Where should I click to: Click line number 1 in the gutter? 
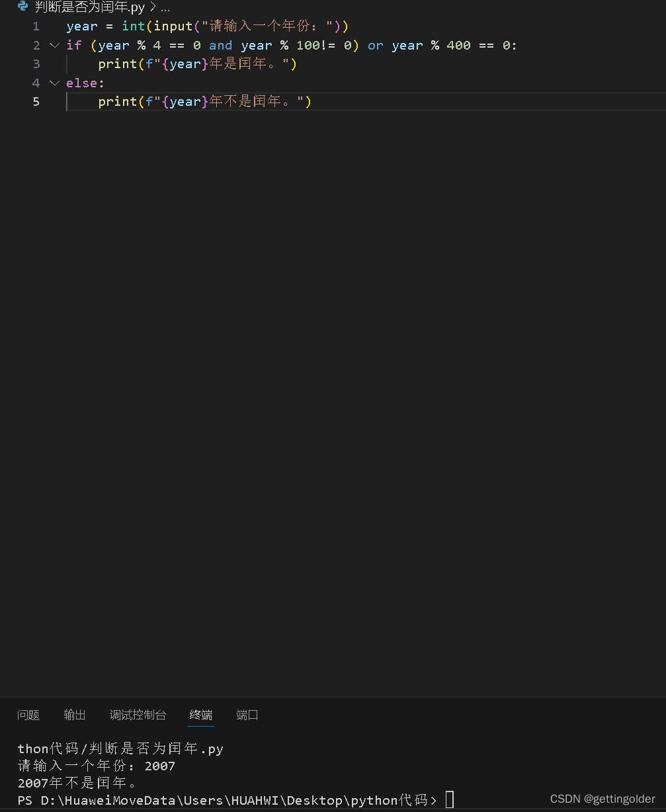(x=36, y=26)
